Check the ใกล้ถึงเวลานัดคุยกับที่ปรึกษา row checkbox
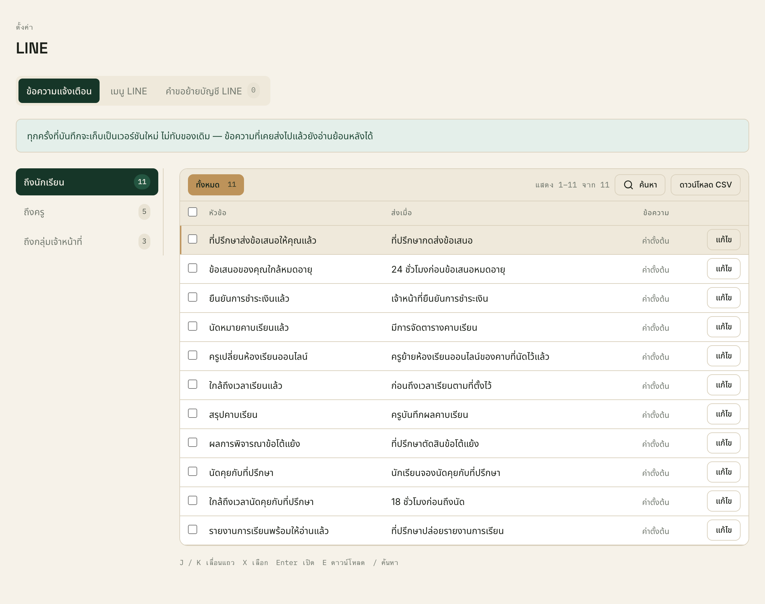This screenshot has width=765, height=604. (193, 500)
